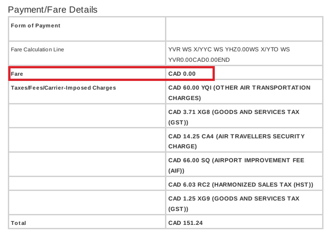Image resolution: width=330 pixels, height=234 pixels.
Task: Click the empty Form of Payment value cell
Action: pyautogui.click(x=244, y=29)
